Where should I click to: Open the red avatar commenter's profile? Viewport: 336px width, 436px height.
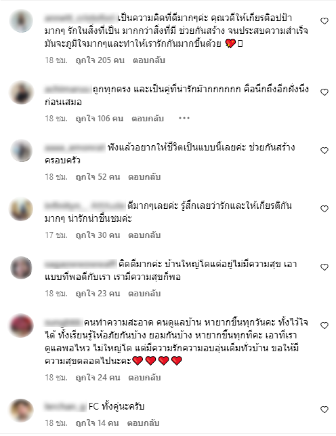pyautogui.click(x=21, y=326)
